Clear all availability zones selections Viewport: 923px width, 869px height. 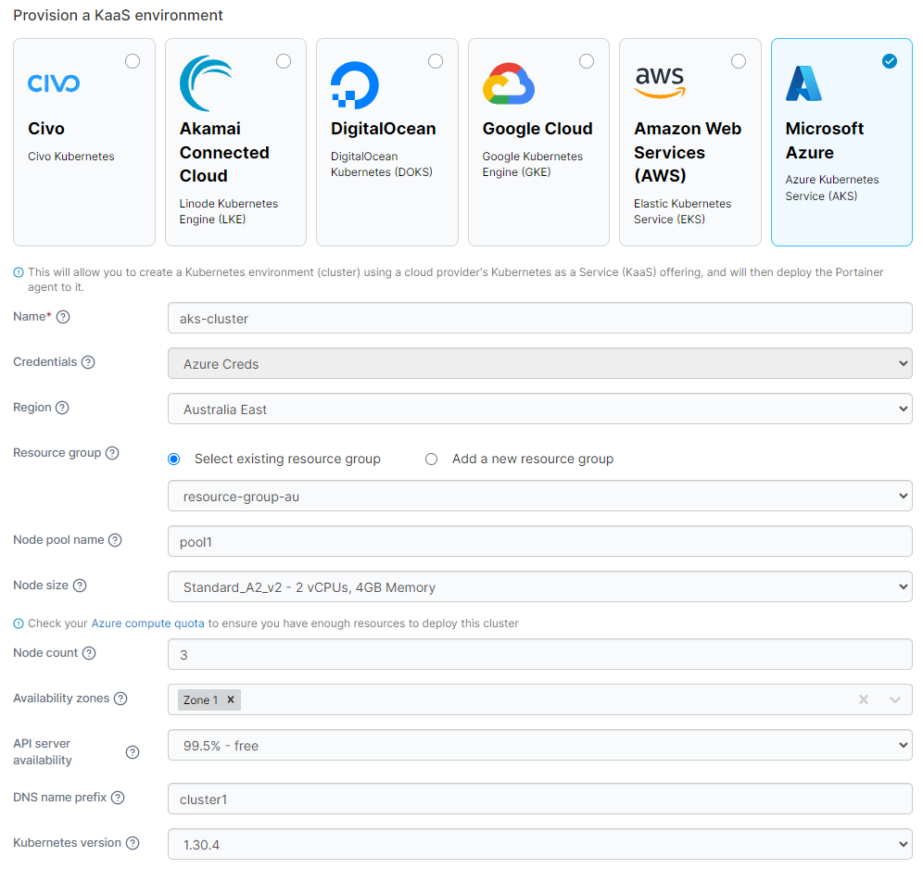click(x=864, y=699)
